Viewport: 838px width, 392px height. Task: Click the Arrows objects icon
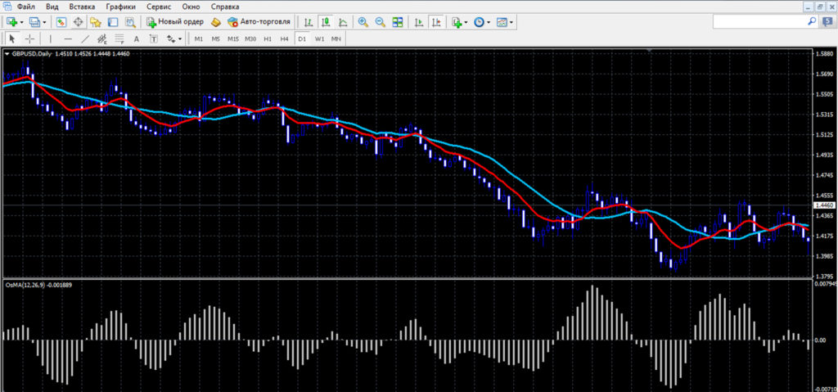[x=171, y=38]
